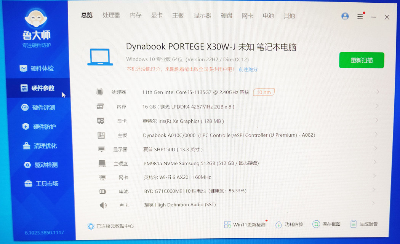Switch to the 总览 overview tab
Viewport: 400px width, 244px height.
(x=87, y=15)
